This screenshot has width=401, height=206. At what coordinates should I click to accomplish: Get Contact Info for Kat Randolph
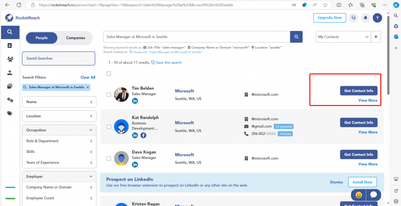[359, 122]
